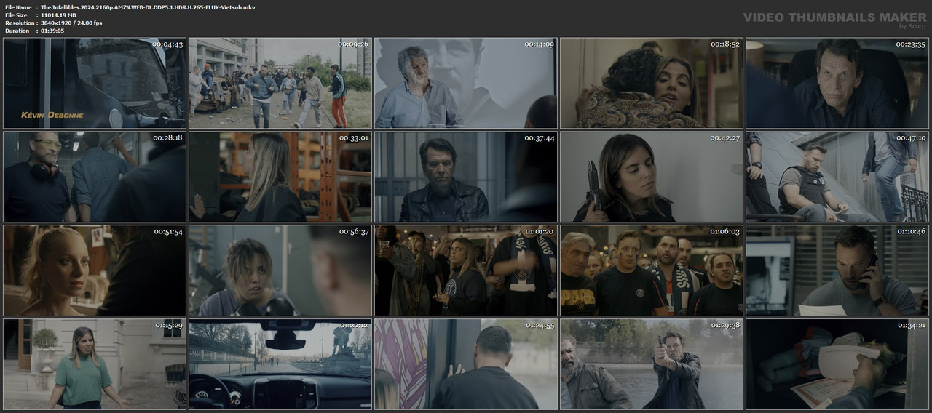Select the thumbnail timestamped 01:29:38
Image resolution: width=932 pixels, height=413 pixels.
click(x=652, y=364)
